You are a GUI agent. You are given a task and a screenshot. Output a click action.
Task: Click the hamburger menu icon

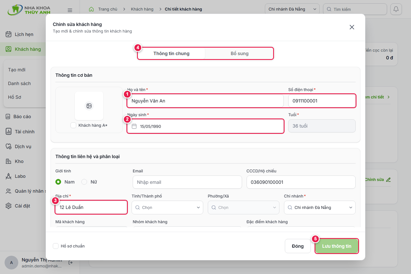[70, 10]
